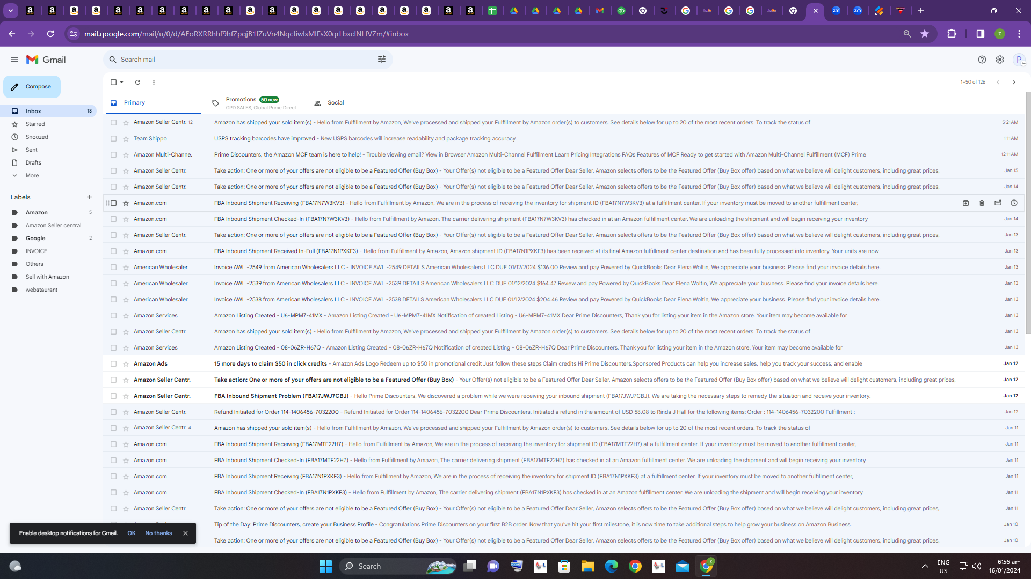Show hidden icons in system tray
Image resolution: width=1031 pixels, height=579 pixels.
[x=925, y=566]
